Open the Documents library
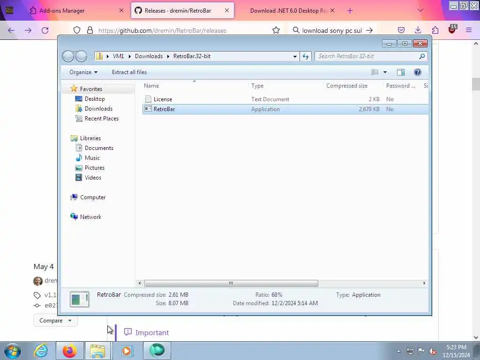The width and height of the screenshot is (480, 360). pyautogui.click(x=99, y=148)
